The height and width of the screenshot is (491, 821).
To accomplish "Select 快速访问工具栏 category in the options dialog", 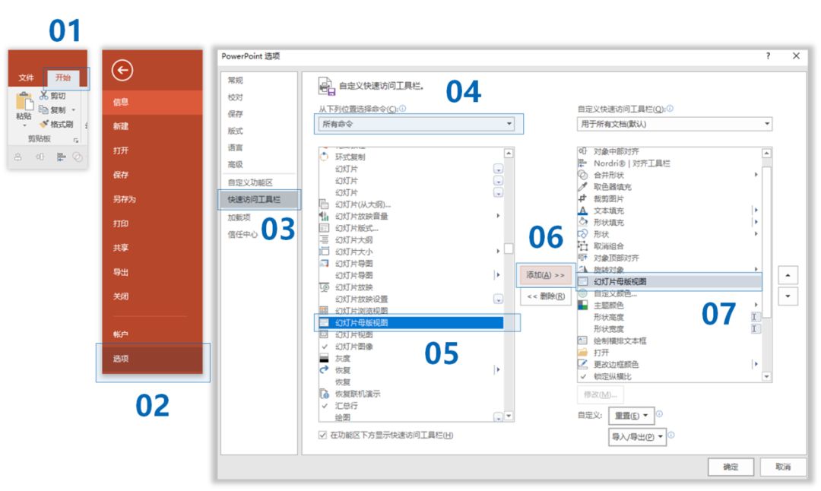I will click(x=259, y=199).
